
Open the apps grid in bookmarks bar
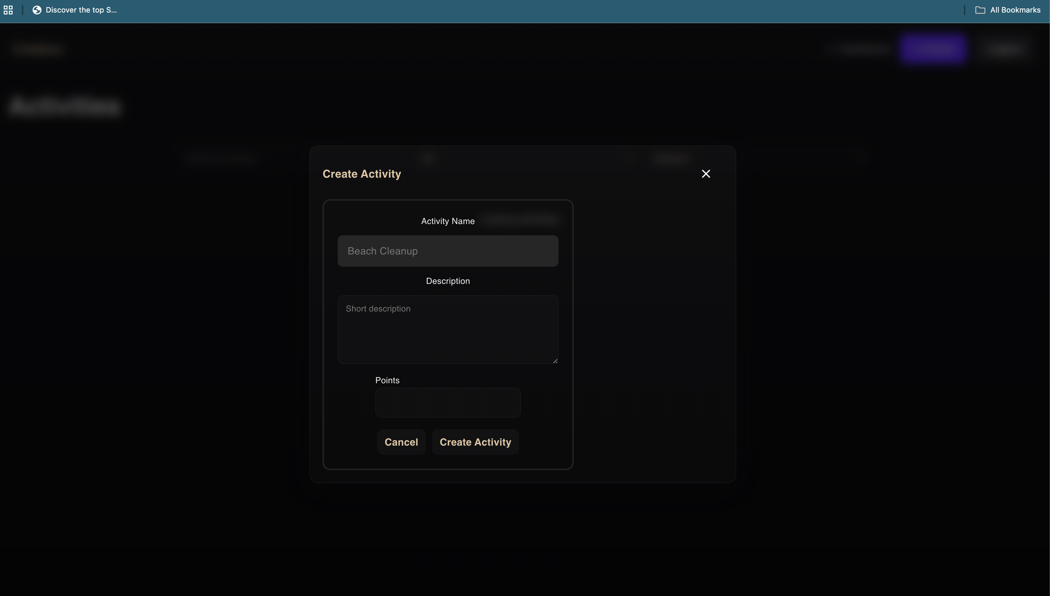8,10
